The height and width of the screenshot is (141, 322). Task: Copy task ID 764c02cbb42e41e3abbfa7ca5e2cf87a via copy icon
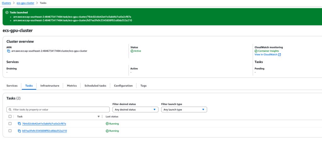click(19, 124)
